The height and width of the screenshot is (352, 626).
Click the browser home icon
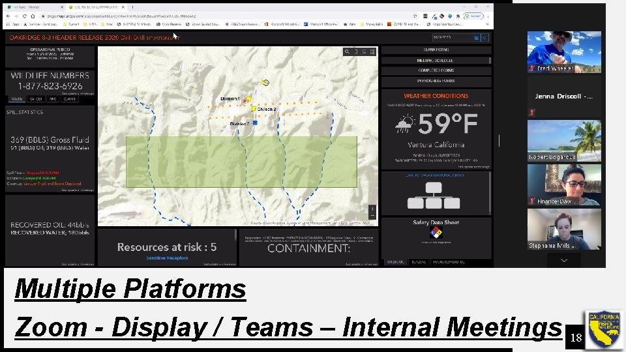coord(33,16)
